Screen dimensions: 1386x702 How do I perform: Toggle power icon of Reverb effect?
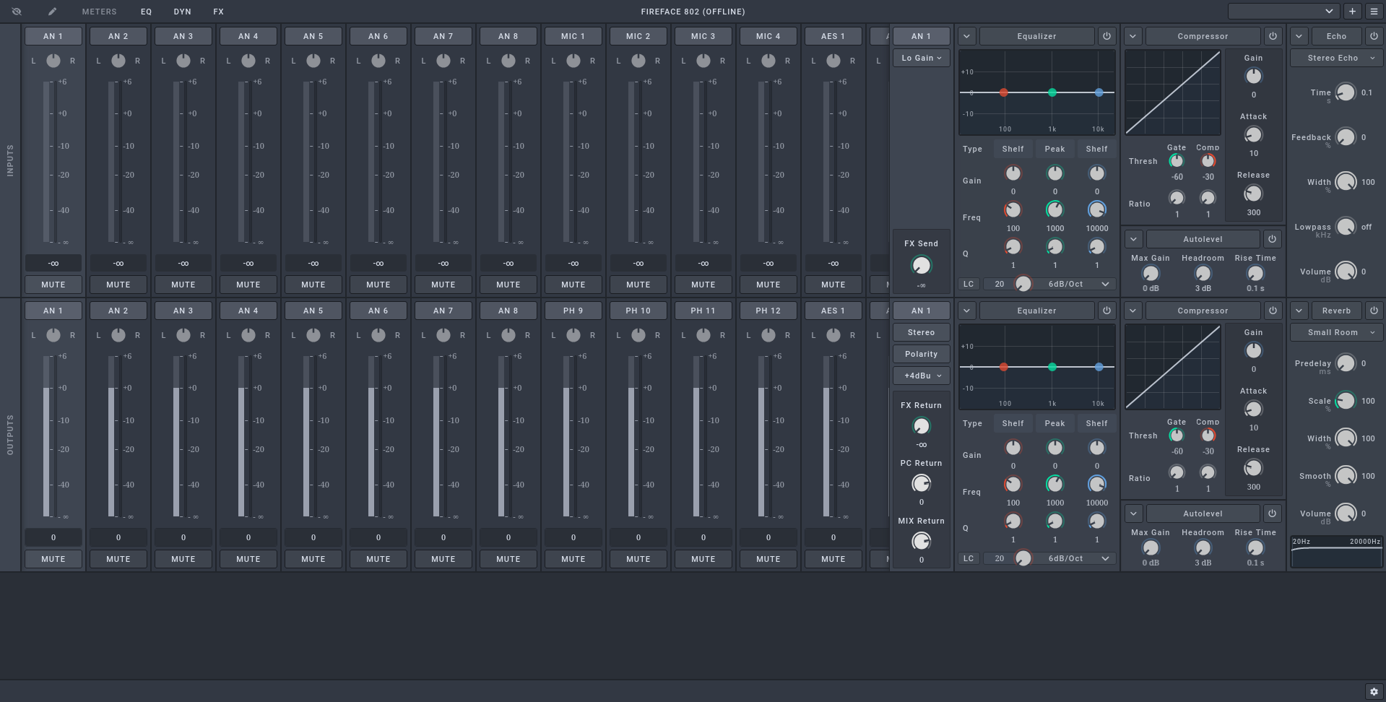click(x=1374, y=311)
